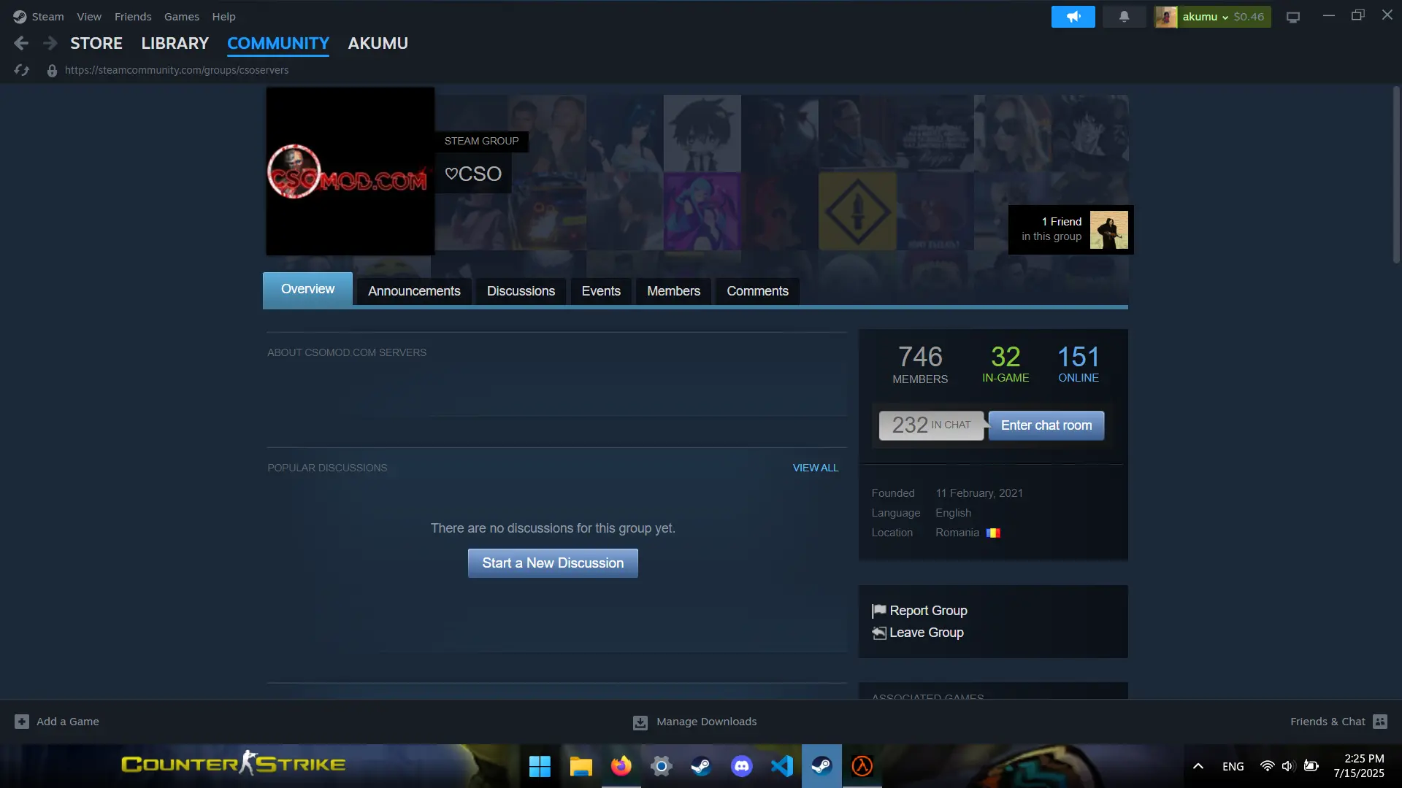Open Visual Studio Code from taskbar

click(781, 766)
